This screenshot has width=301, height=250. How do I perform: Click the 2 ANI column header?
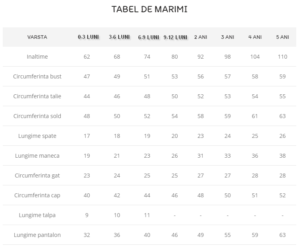[x=201, y=37]
